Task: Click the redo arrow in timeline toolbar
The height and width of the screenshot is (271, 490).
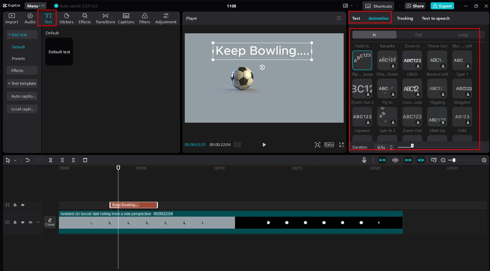Action: (x=39, y=160)
